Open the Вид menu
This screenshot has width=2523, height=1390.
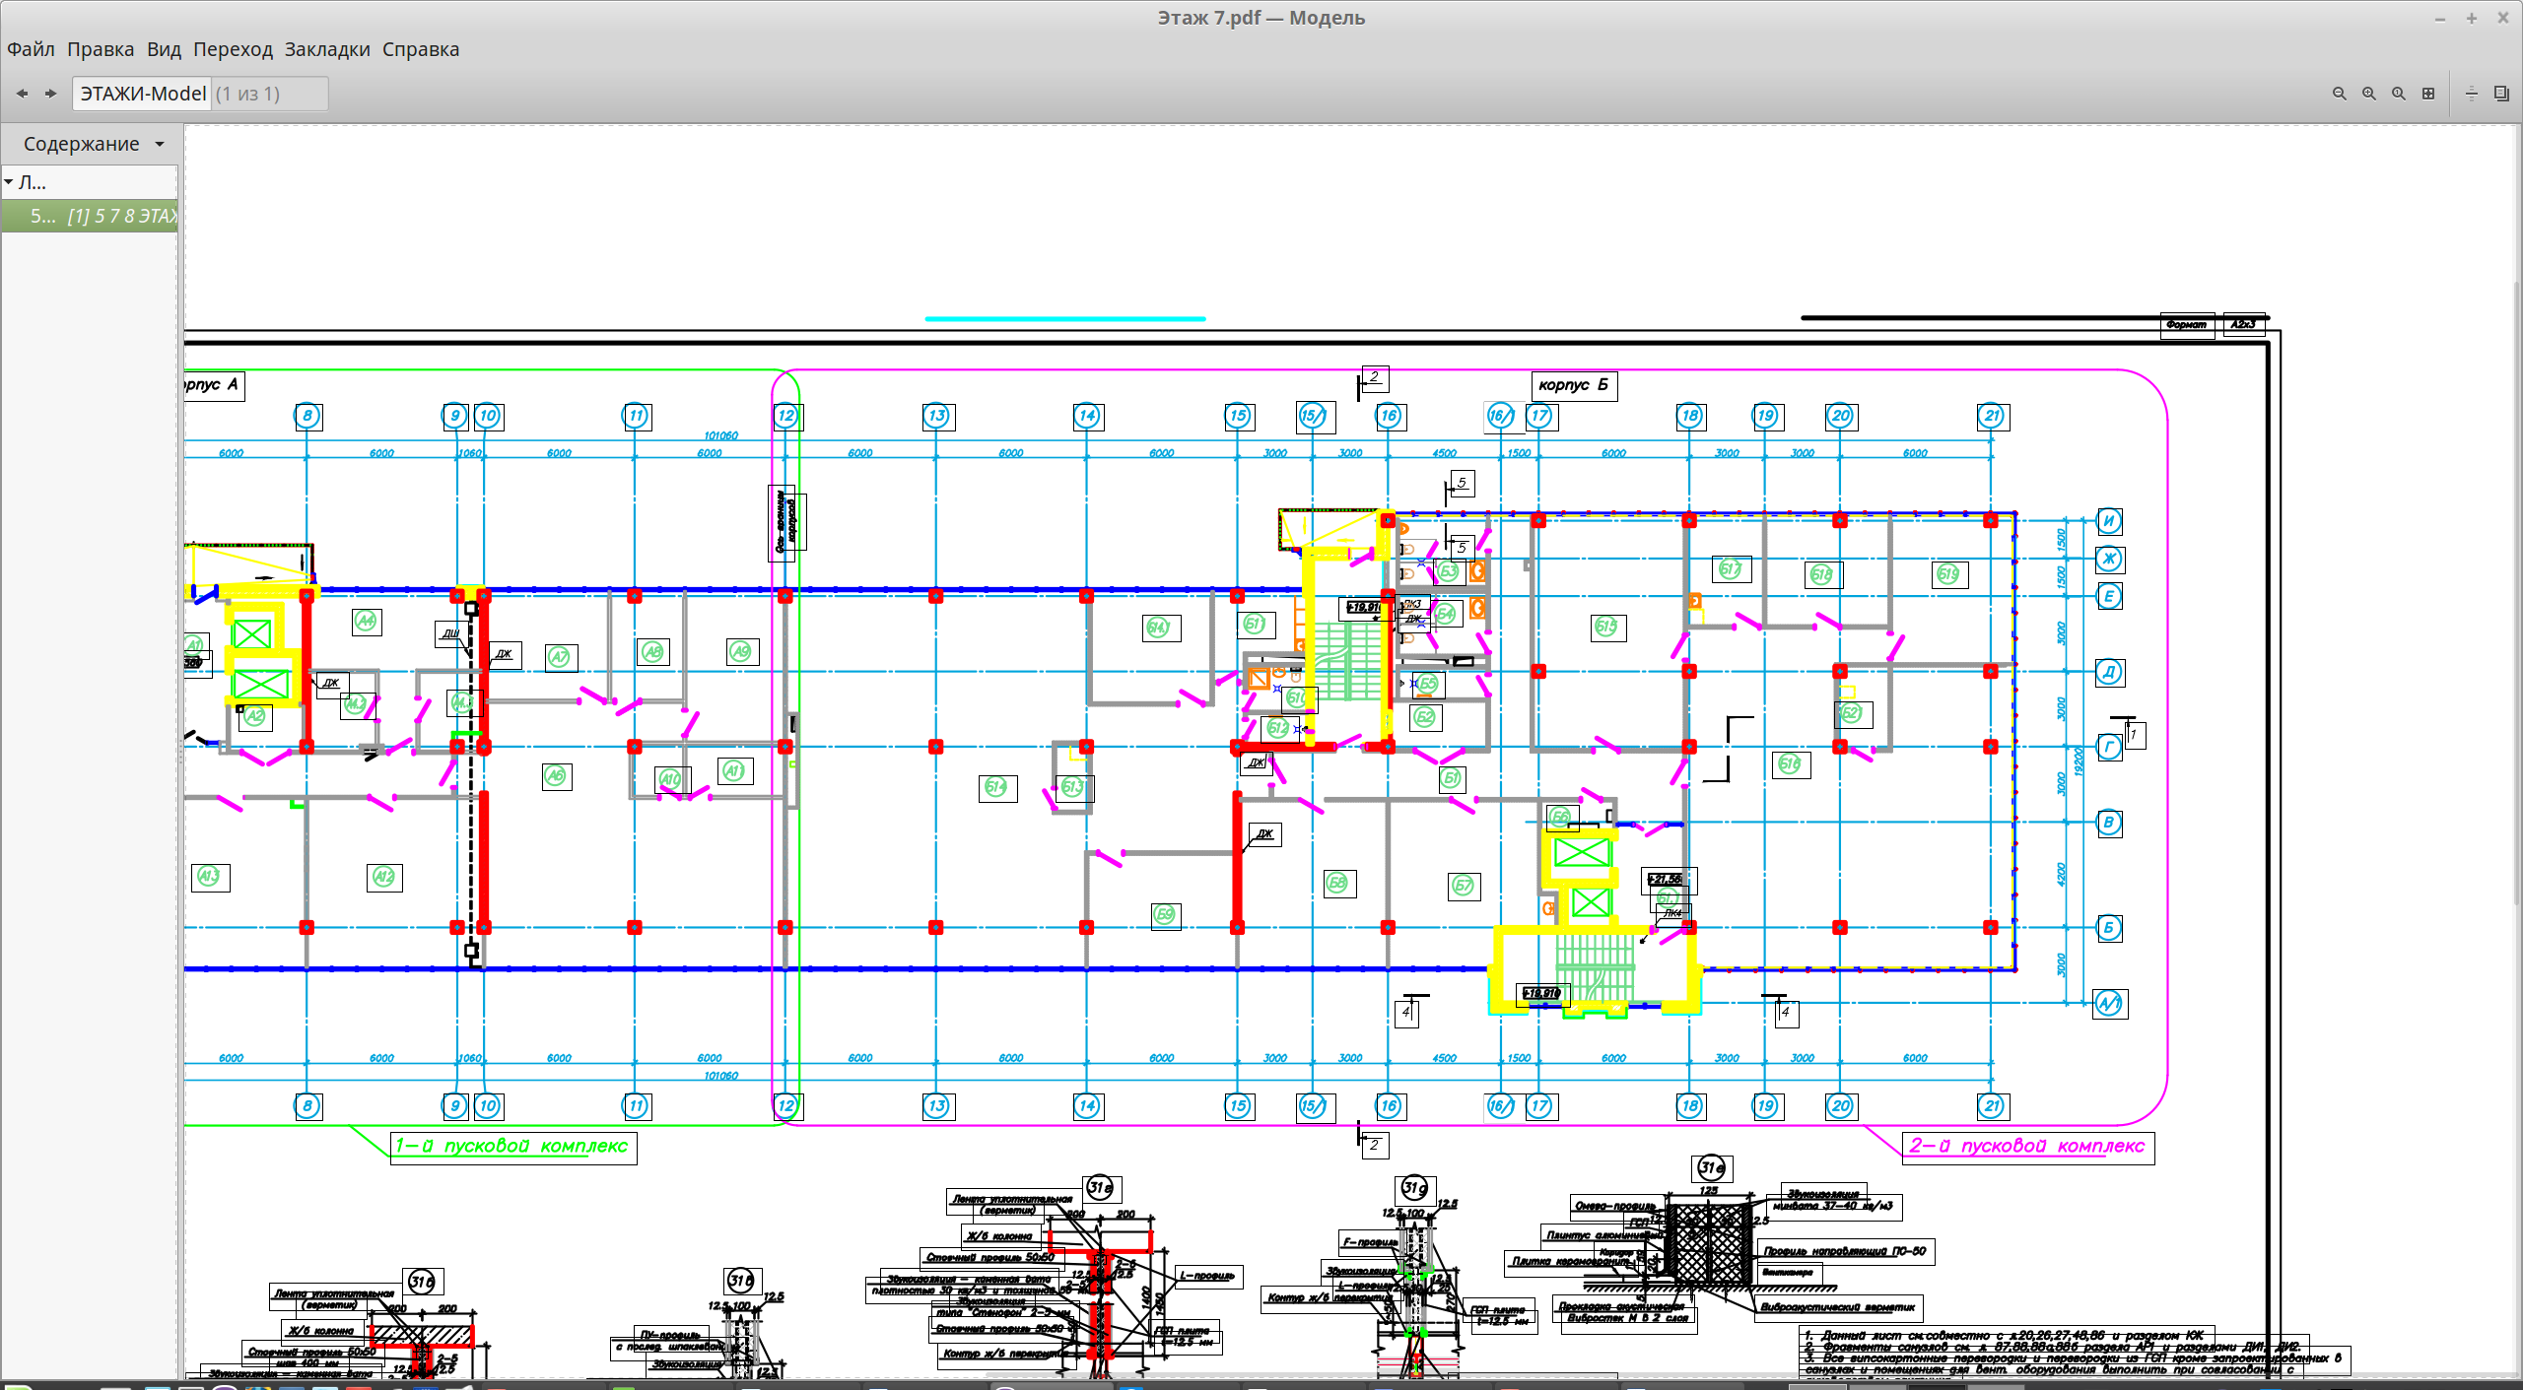pyautogui.click(x=164, y=49)
